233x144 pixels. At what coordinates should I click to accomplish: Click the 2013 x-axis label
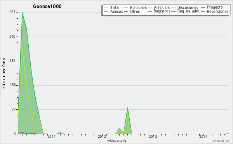coord(153,137)
